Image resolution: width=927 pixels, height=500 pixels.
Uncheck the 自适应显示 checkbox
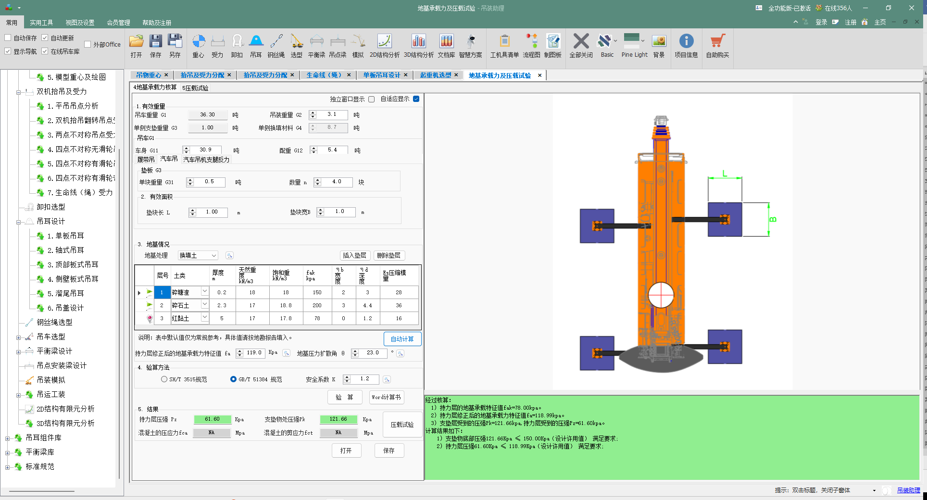click(416, 99)
